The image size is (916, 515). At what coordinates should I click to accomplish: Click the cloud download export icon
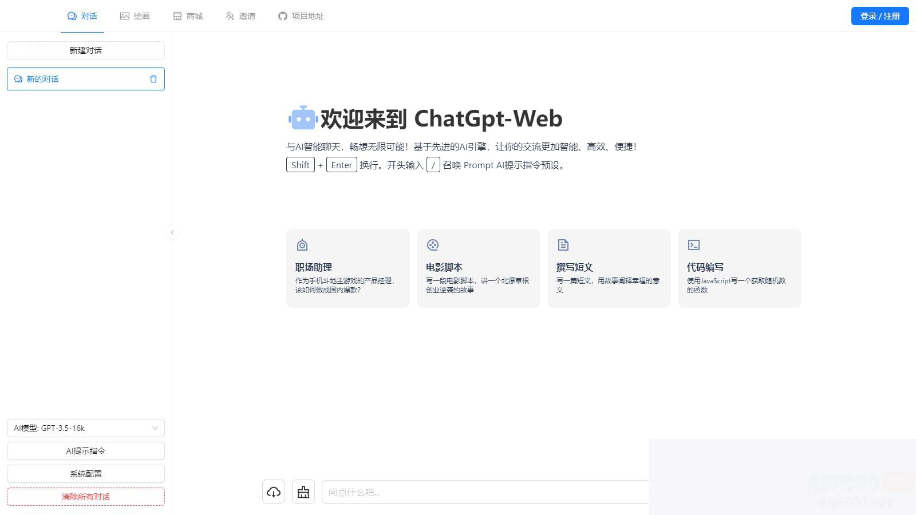coord(273,491)
